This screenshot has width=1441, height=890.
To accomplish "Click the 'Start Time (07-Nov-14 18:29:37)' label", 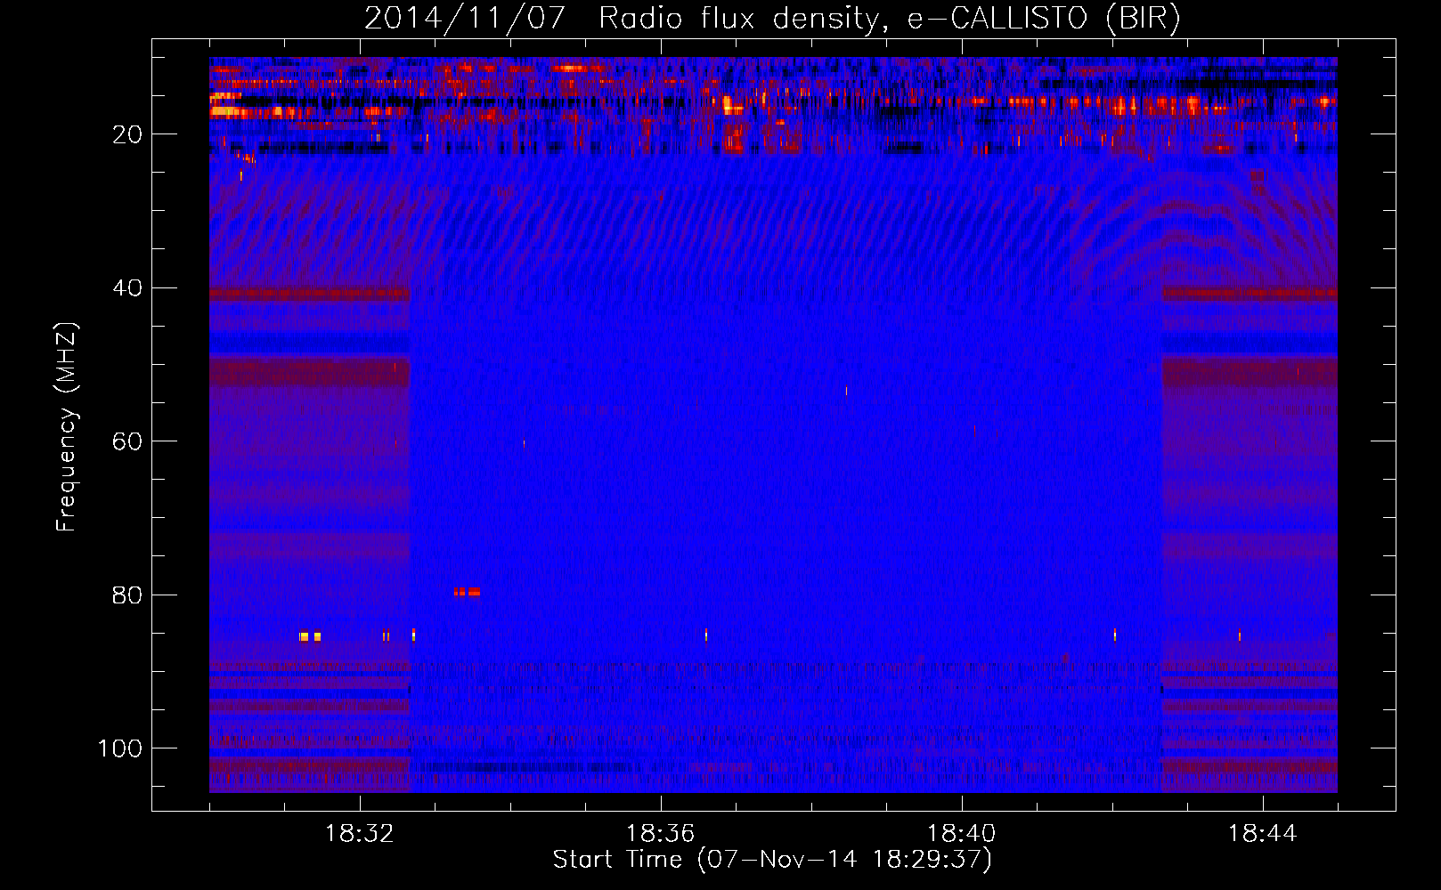I will (772, 860).
